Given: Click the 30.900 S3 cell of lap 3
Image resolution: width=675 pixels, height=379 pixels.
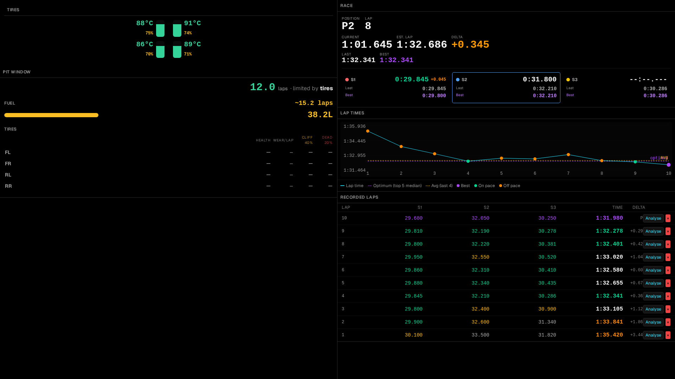Looking at the screenshot, I should pos(547,309).
